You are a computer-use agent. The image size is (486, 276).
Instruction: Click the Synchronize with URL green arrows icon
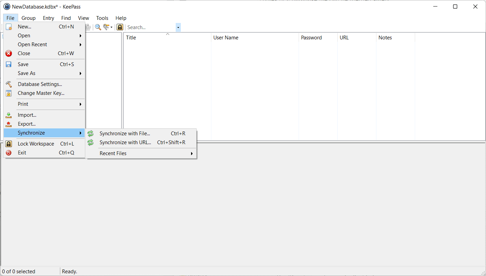click(x=91, y=142)
